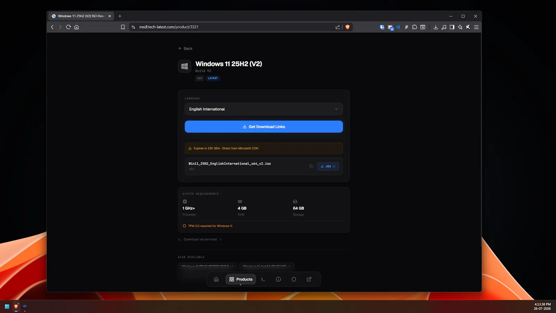The height and width of the screenshot is (313, 556).
Task: Share this page via the share icon
Action: (x=338, y=27)
